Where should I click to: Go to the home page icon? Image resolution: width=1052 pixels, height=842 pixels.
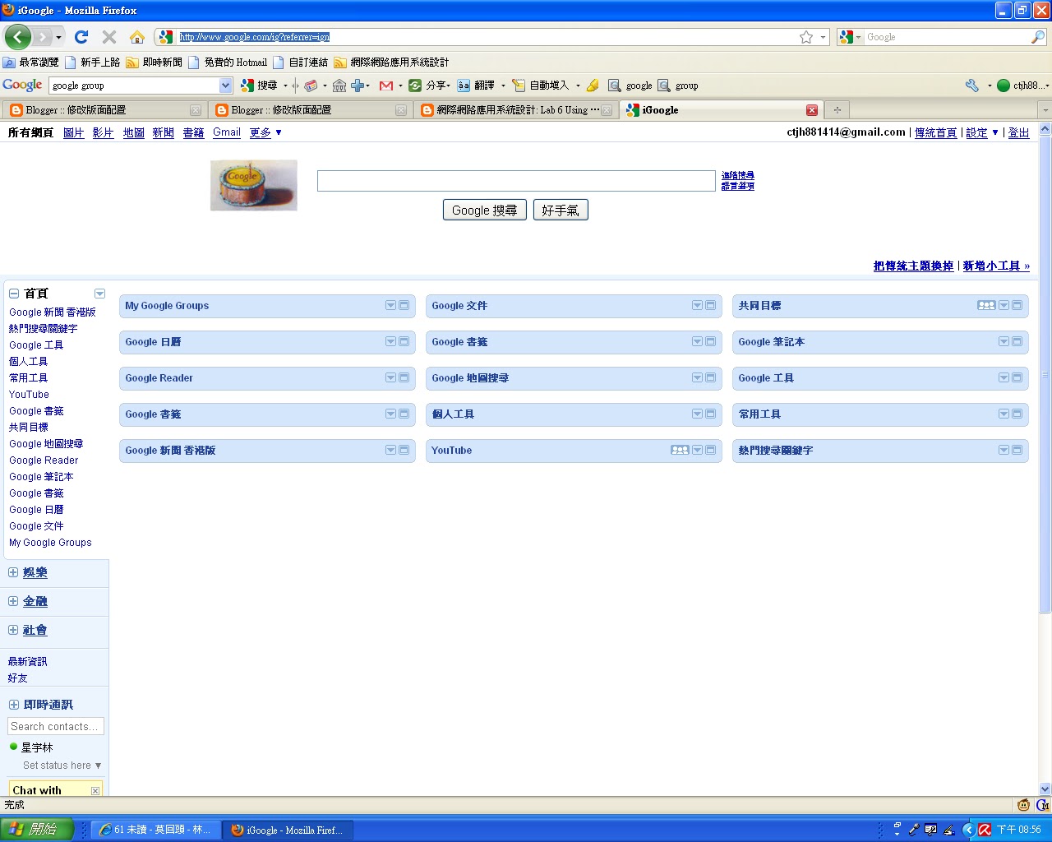(x=137, y=37)
